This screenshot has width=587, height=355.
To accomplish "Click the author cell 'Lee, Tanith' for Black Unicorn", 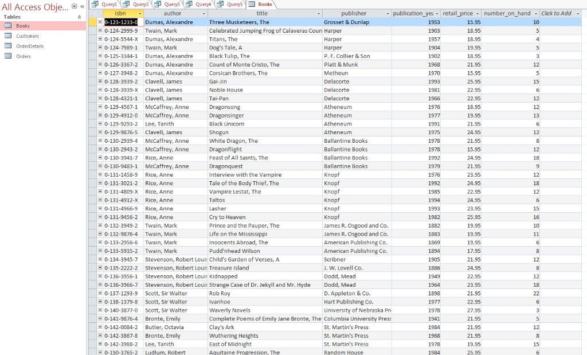I will click(x=175, y=123).
